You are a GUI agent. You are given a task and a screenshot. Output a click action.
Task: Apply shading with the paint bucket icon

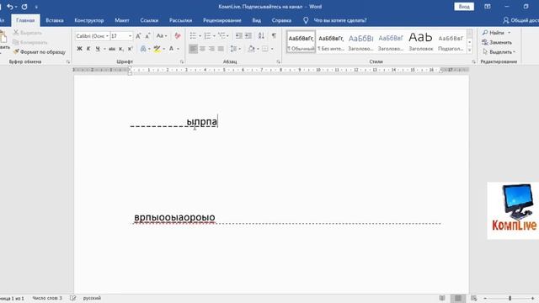[252, 49]
